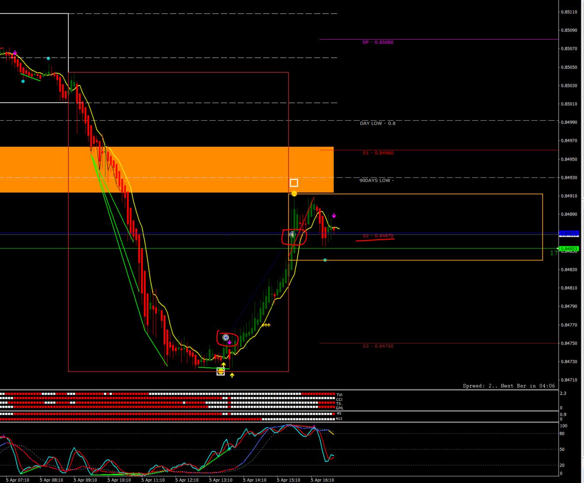Select the cyan dot below the early candles
The image size is (584, 483).
(23, 81)
